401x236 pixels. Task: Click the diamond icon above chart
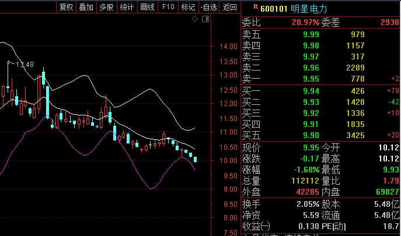tap(194, 19)
